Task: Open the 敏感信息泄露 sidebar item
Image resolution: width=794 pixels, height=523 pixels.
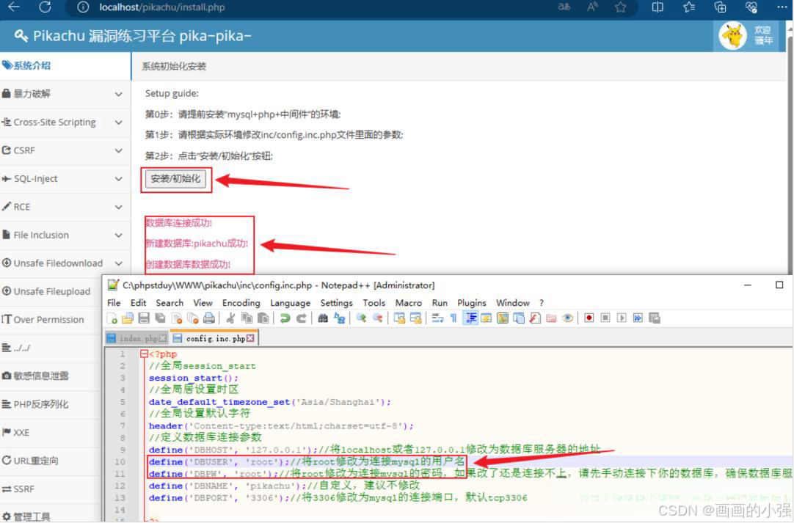Action: pos(51,376)
